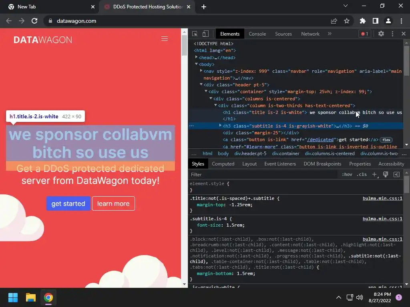
Task: Collapse the div header pt-5 node
Action: point(201,84)
